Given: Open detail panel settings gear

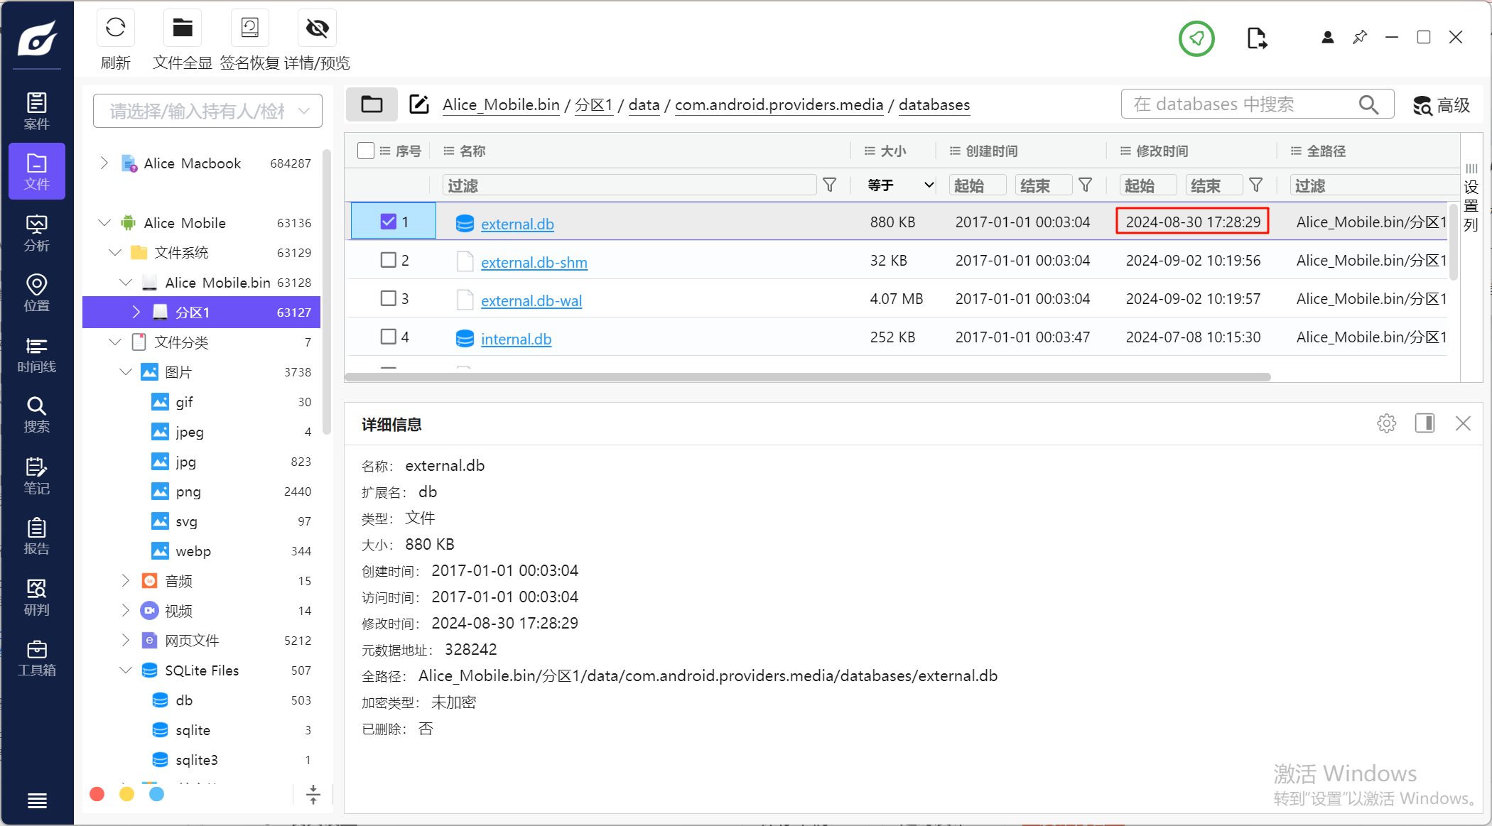Looking at the screenshot, I should click(1386, 424).
